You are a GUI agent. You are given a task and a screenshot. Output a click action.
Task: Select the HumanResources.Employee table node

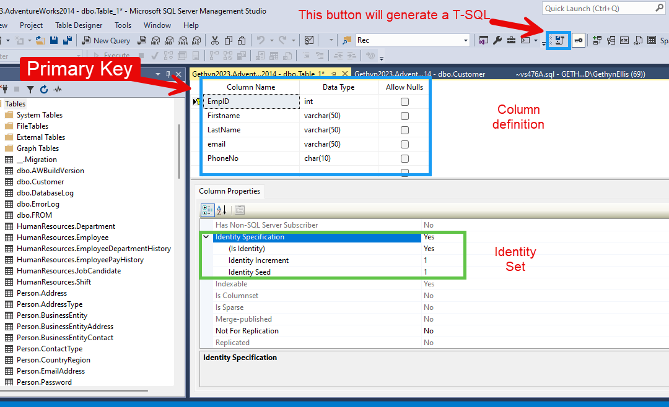63,238
